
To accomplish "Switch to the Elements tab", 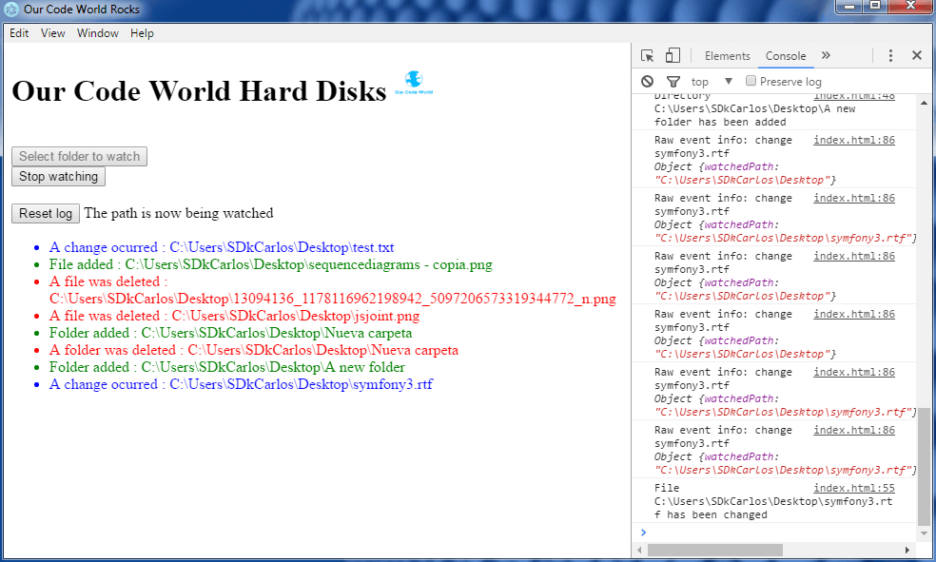I will (727, 56).
